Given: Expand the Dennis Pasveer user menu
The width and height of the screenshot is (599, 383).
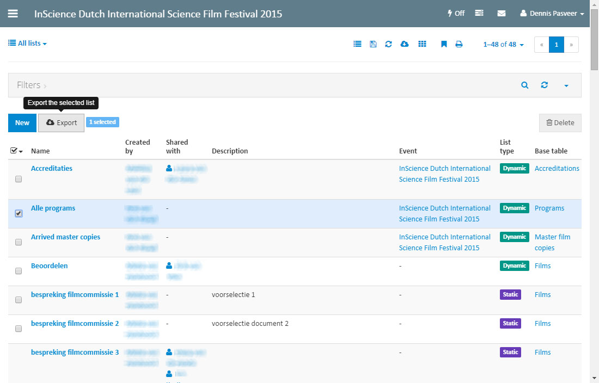Looking at the screenshot, I should [x=552, y=14].
